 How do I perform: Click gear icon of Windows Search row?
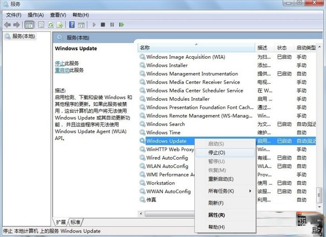[142, 124]
